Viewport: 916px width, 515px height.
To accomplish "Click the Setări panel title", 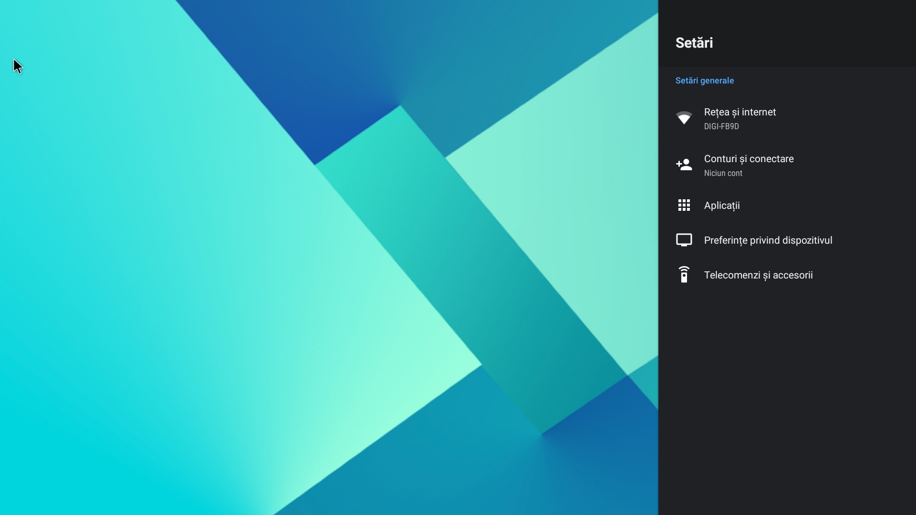I will tap(694, 42).
